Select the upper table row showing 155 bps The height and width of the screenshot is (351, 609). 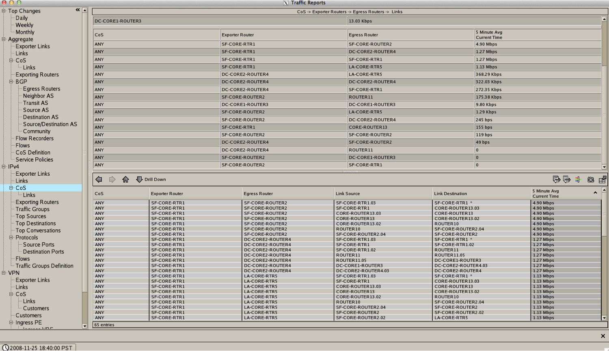[347, 127]
